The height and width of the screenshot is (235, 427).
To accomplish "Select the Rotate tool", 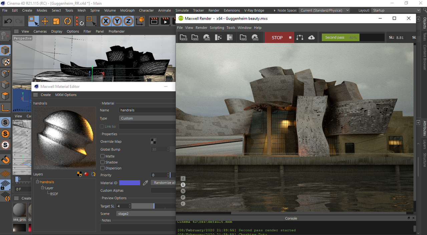I will 67,21.
